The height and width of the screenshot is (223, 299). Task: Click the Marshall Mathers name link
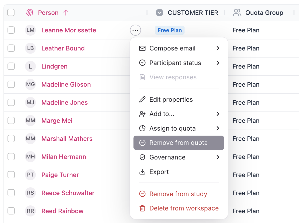(x=67, y=139)
